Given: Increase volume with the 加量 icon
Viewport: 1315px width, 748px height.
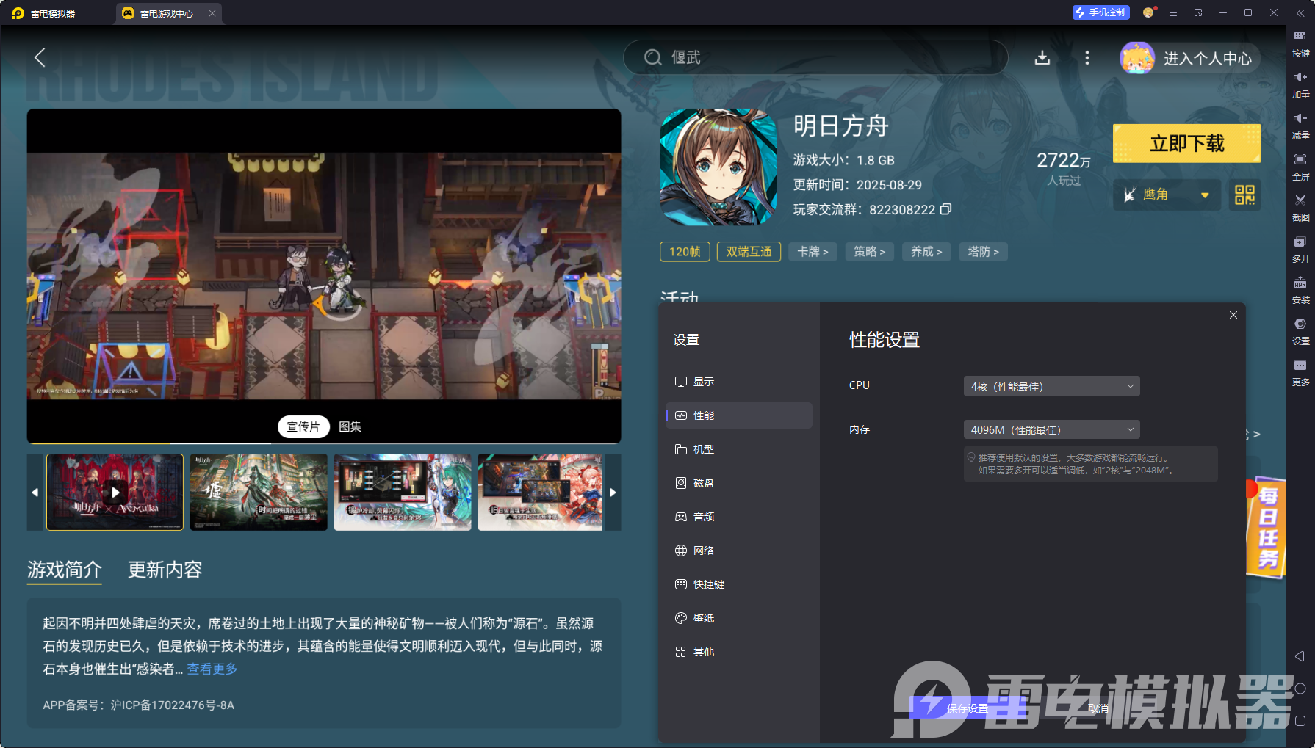Looking at the screenshot, I should 1300,84.
